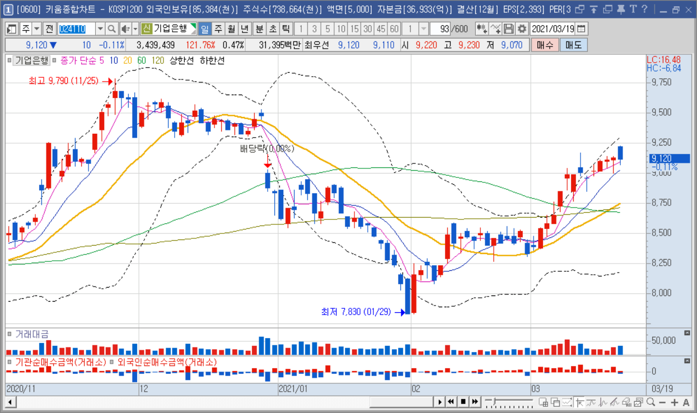Click the 매수 (buy) button
697x413 pixels.
pos(544,45)
